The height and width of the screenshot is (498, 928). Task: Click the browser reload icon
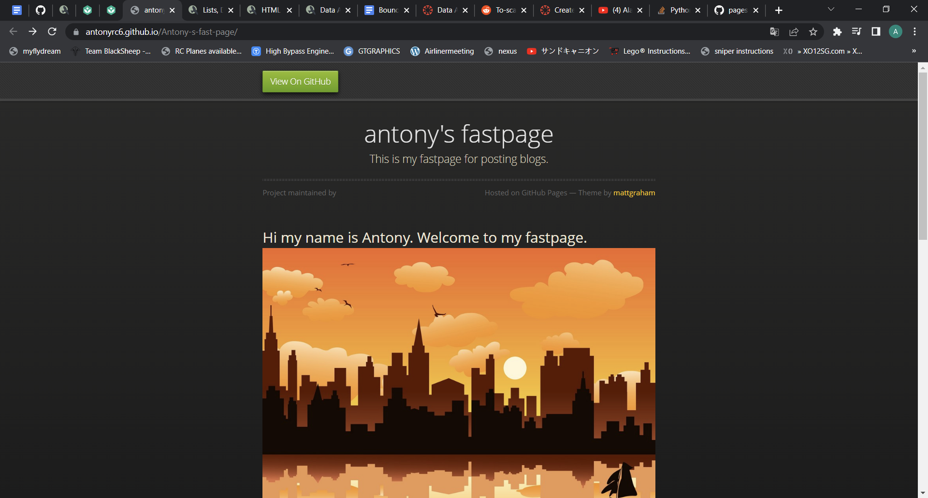52,32
